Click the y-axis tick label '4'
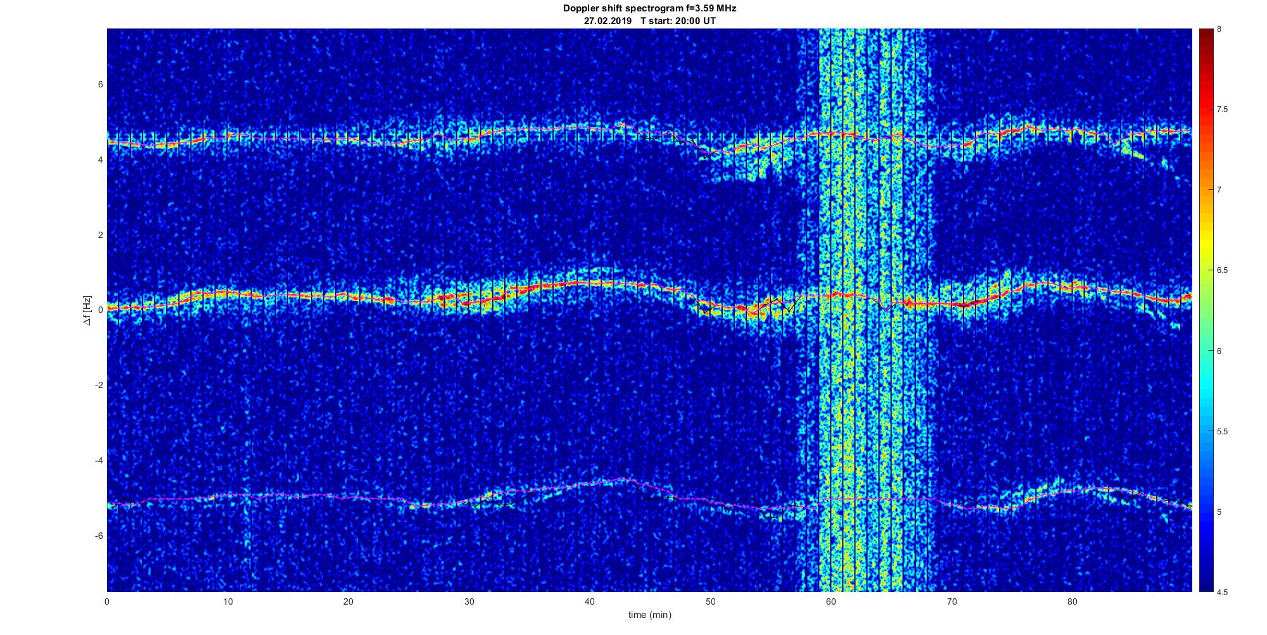 [100, 160]
